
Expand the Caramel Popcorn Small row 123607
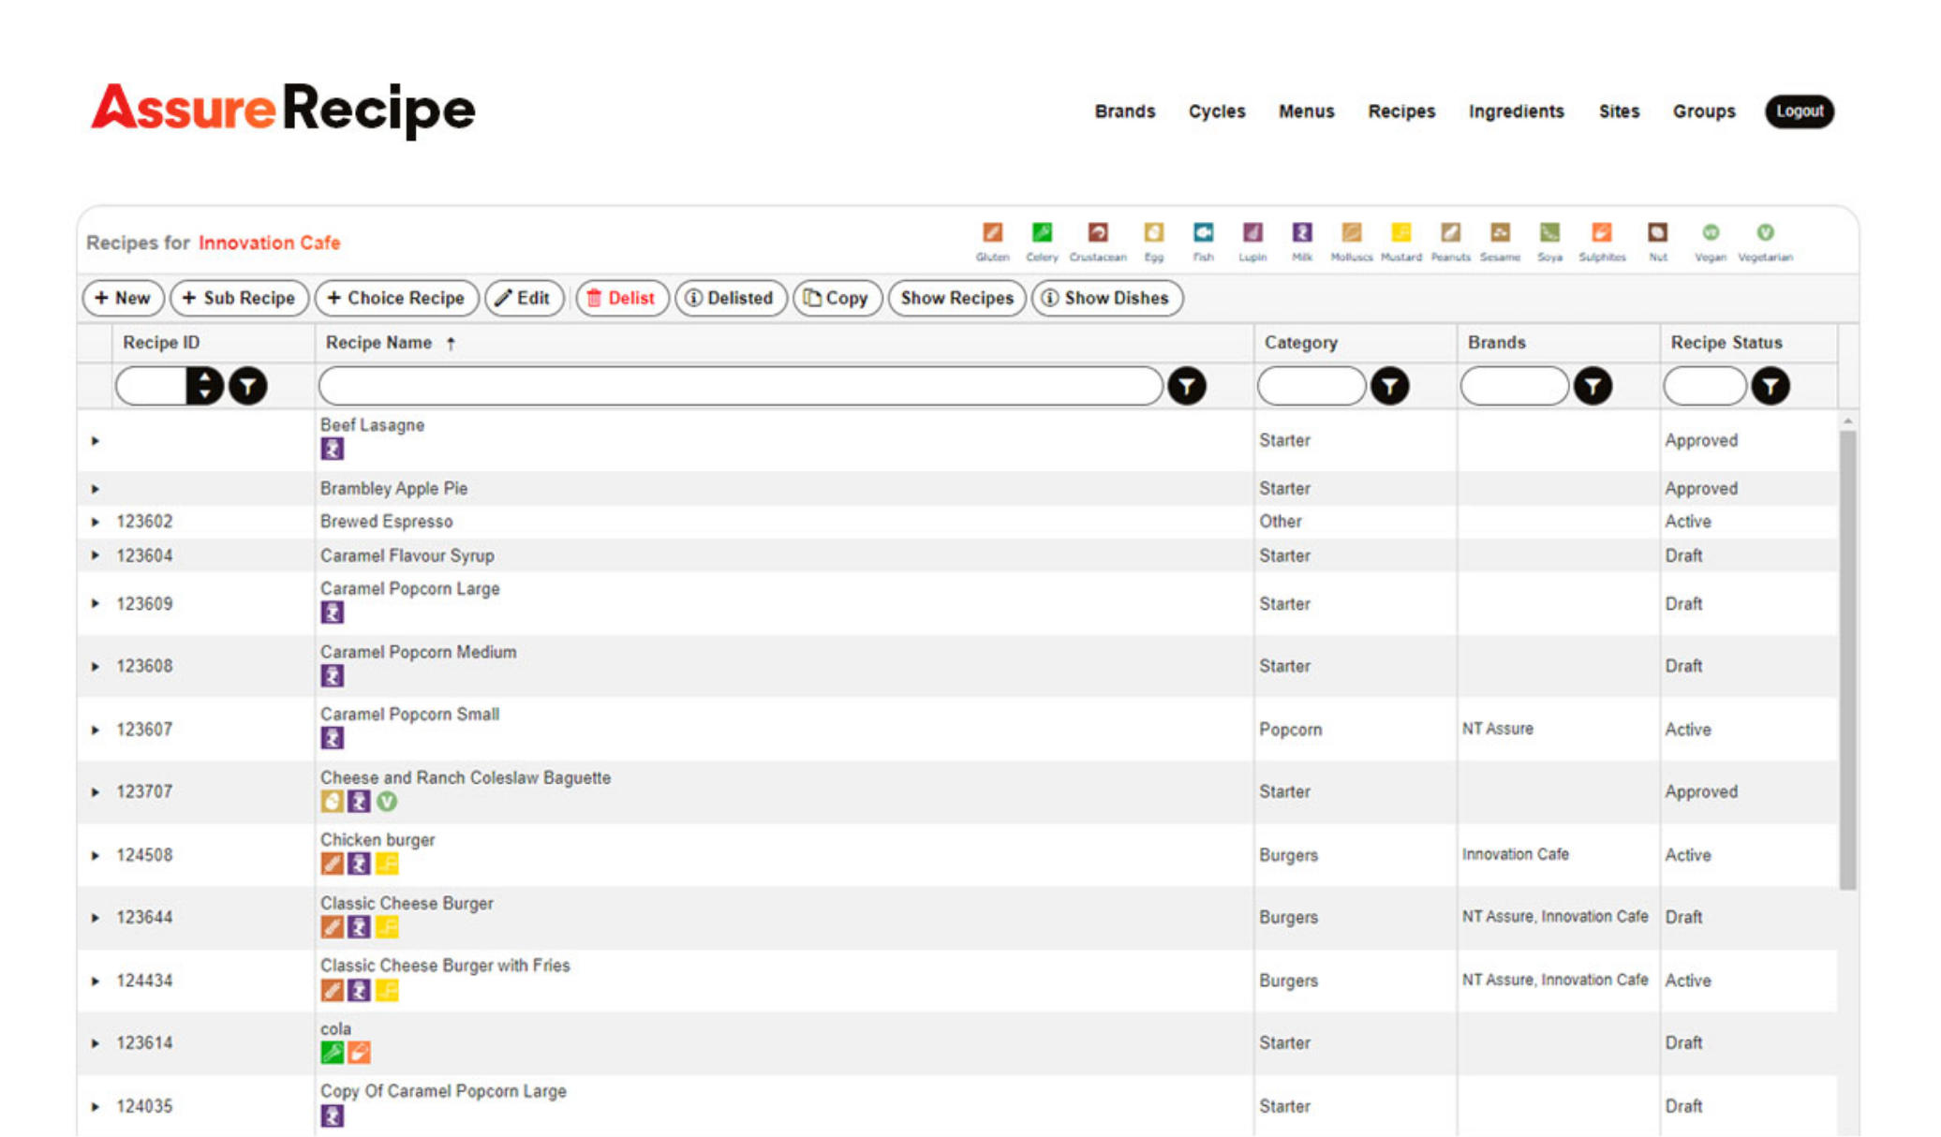[95, 730]
